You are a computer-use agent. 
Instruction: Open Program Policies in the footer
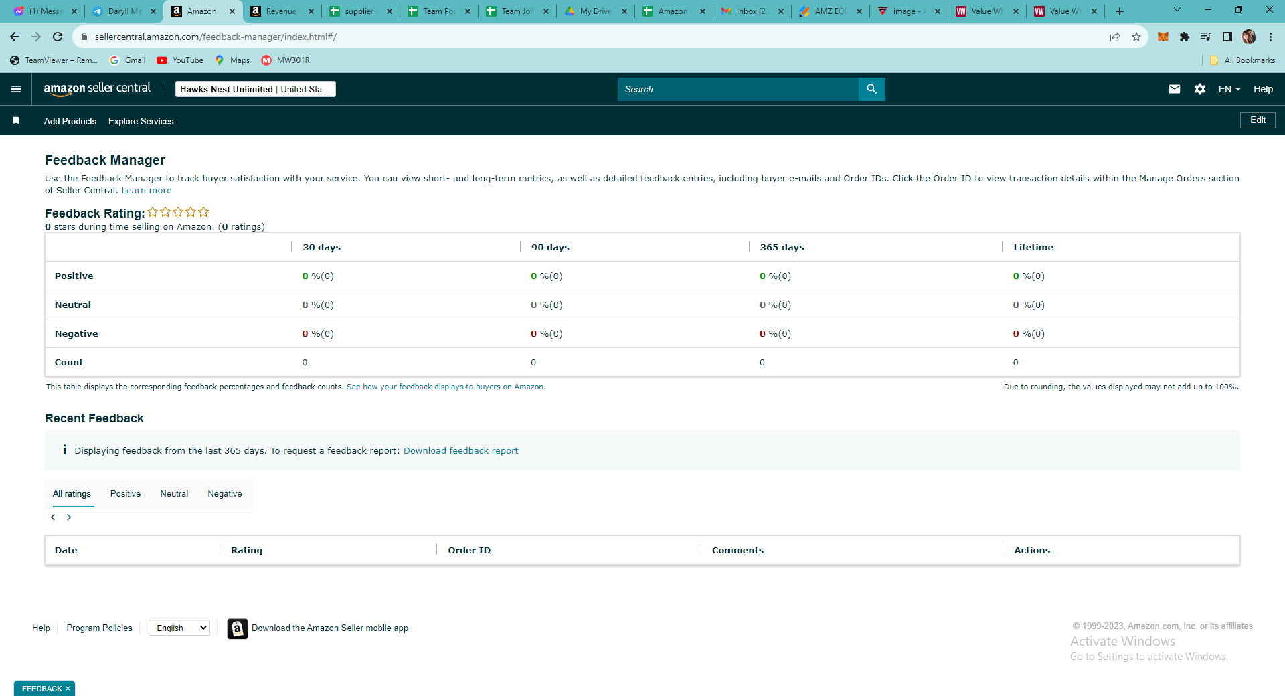click(99, 628)
